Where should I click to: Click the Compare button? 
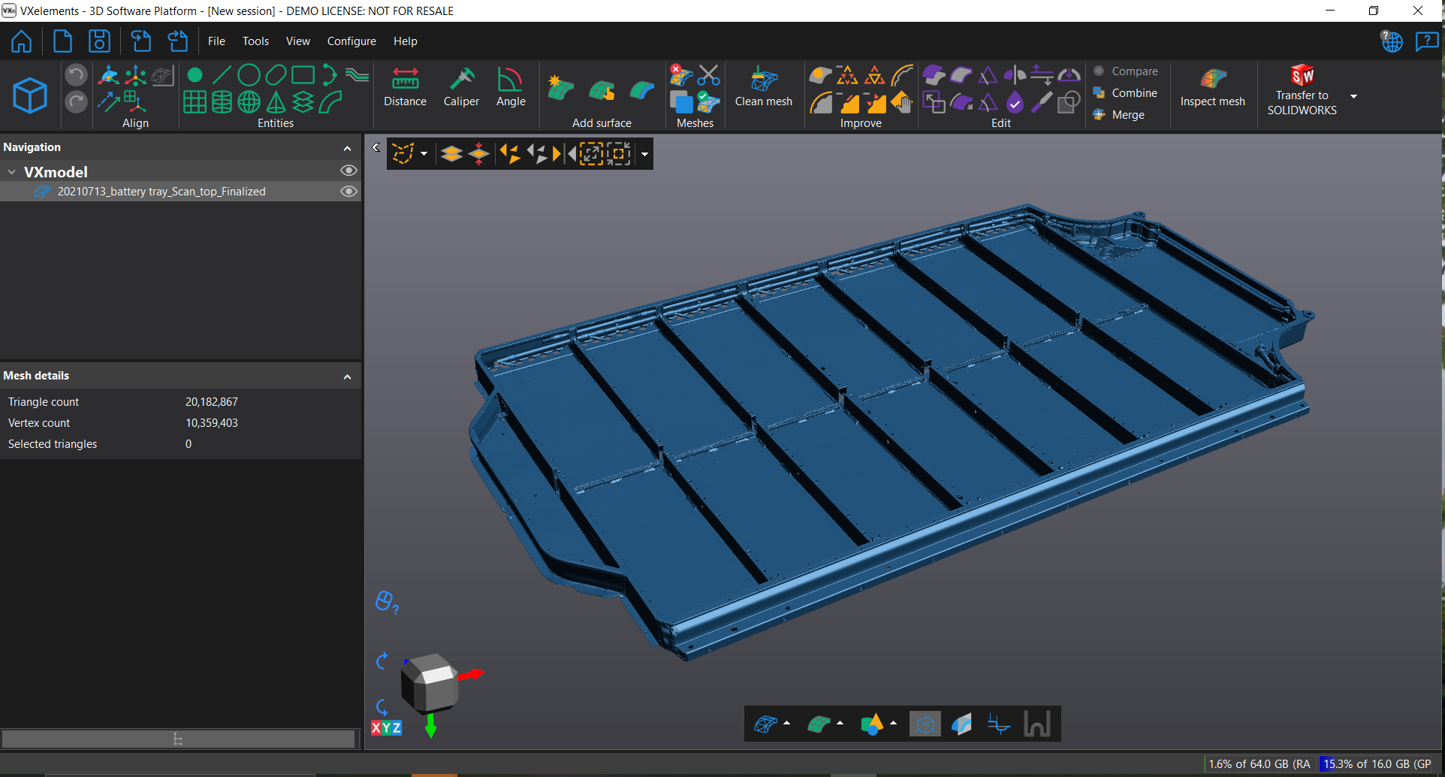pos(1127,71)
